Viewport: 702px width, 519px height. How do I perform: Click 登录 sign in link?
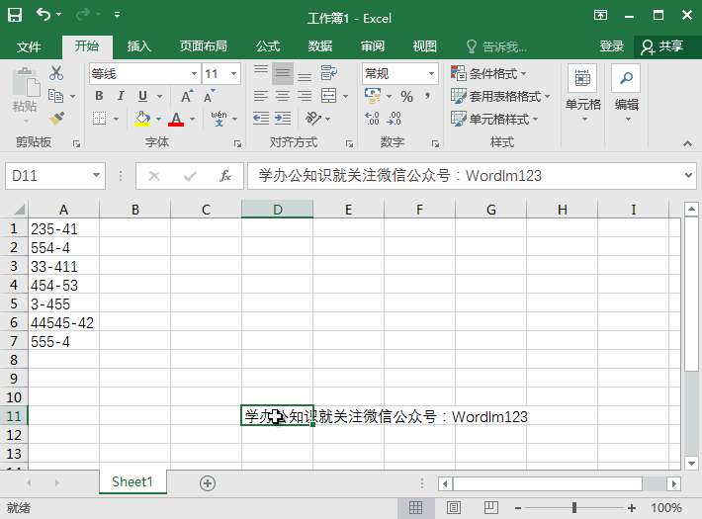[x=612, y=46]
